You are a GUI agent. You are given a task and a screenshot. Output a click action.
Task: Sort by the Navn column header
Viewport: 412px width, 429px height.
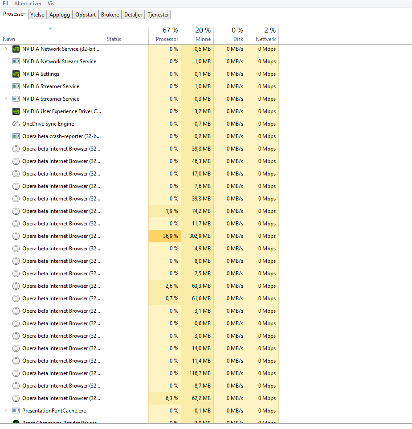[x=52, y=35]
